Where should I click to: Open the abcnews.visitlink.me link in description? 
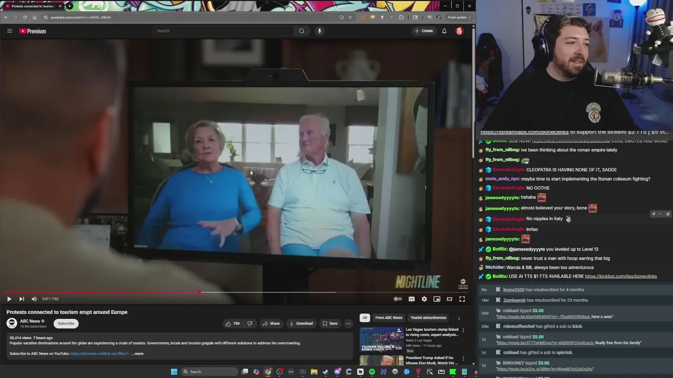pos(100,353)
